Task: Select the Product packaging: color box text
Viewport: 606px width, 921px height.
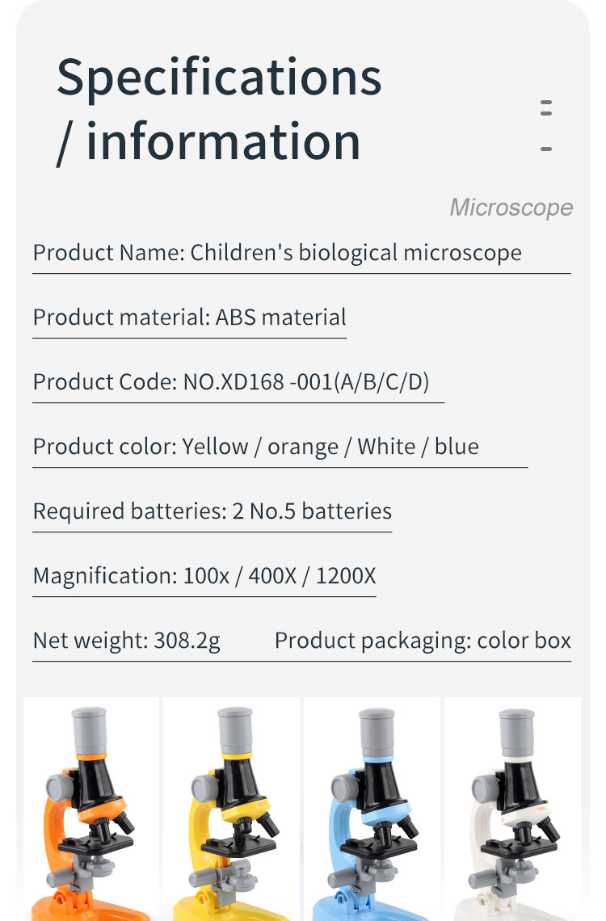Action: (x=423, y=641)
